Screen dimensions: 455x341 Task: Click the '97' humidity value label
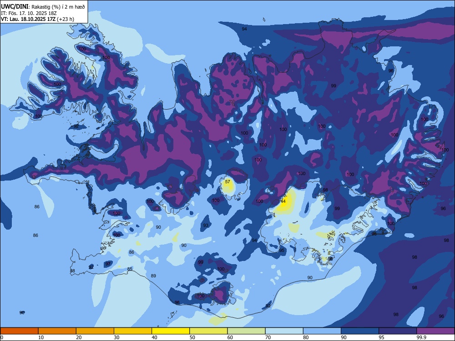tap(108, 264)
